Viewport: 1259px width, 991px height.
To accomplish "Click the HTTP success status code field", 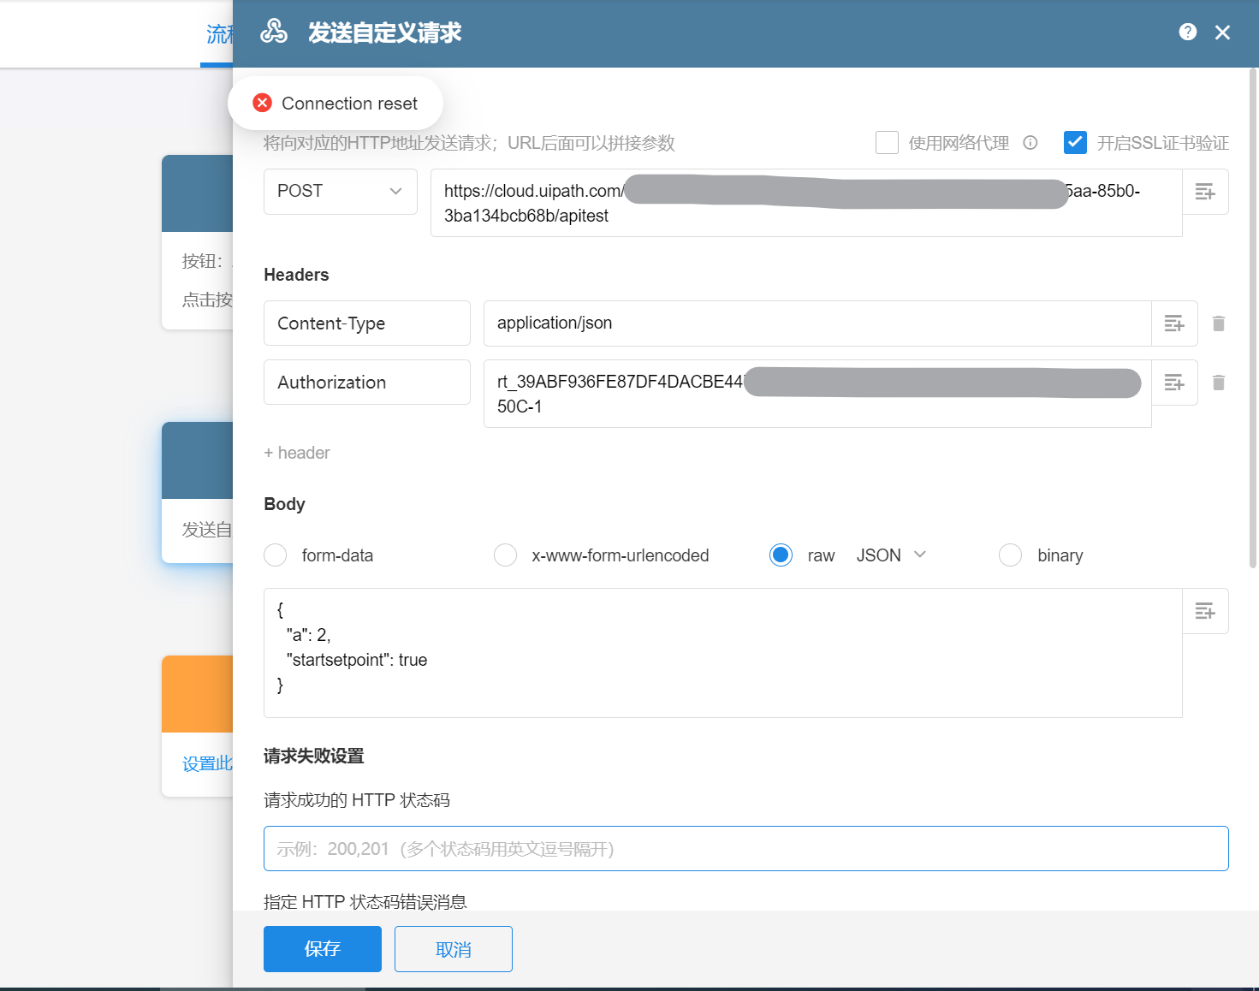I will coord(745,849).
